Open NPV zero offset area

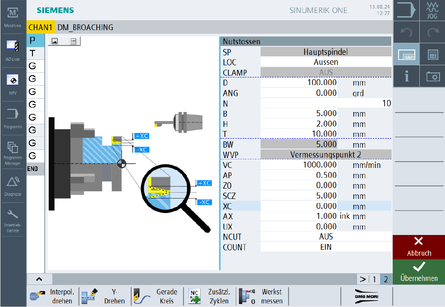[13, 84]
